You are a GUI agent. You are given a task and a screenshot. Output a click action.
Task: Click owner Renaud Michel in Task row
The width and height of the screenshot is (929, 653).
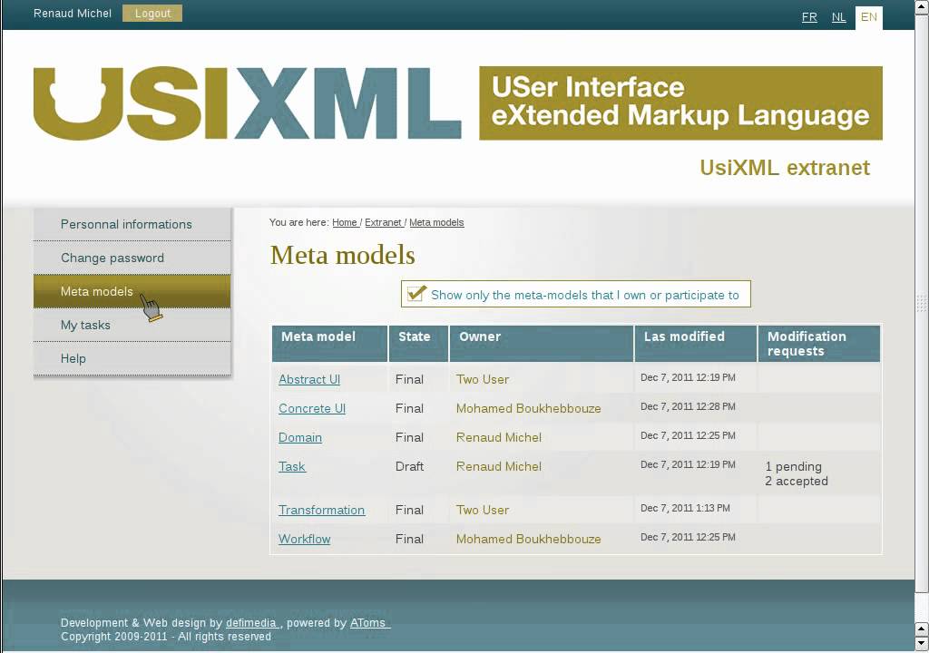(x=499, y=466)
